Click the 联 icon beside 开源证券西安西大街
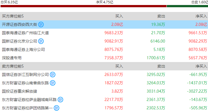Viewport: 208px width, 111px height. [41, 24]
